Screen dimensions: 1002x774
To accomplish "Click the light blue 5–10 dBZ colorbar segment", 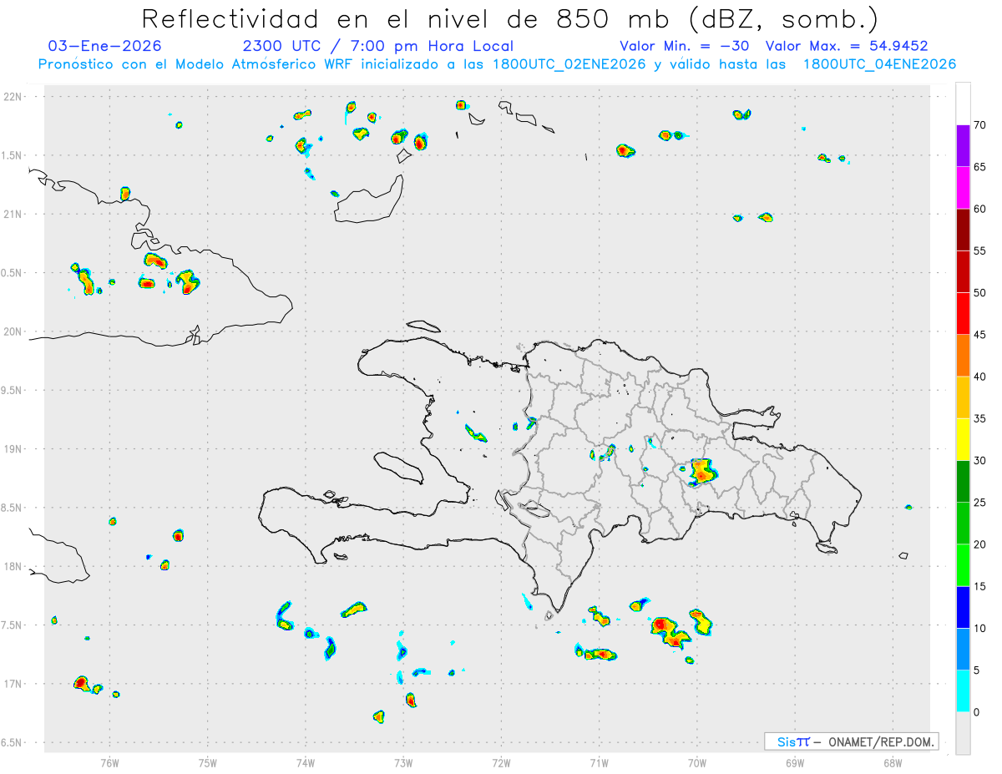I will (963, 650).
